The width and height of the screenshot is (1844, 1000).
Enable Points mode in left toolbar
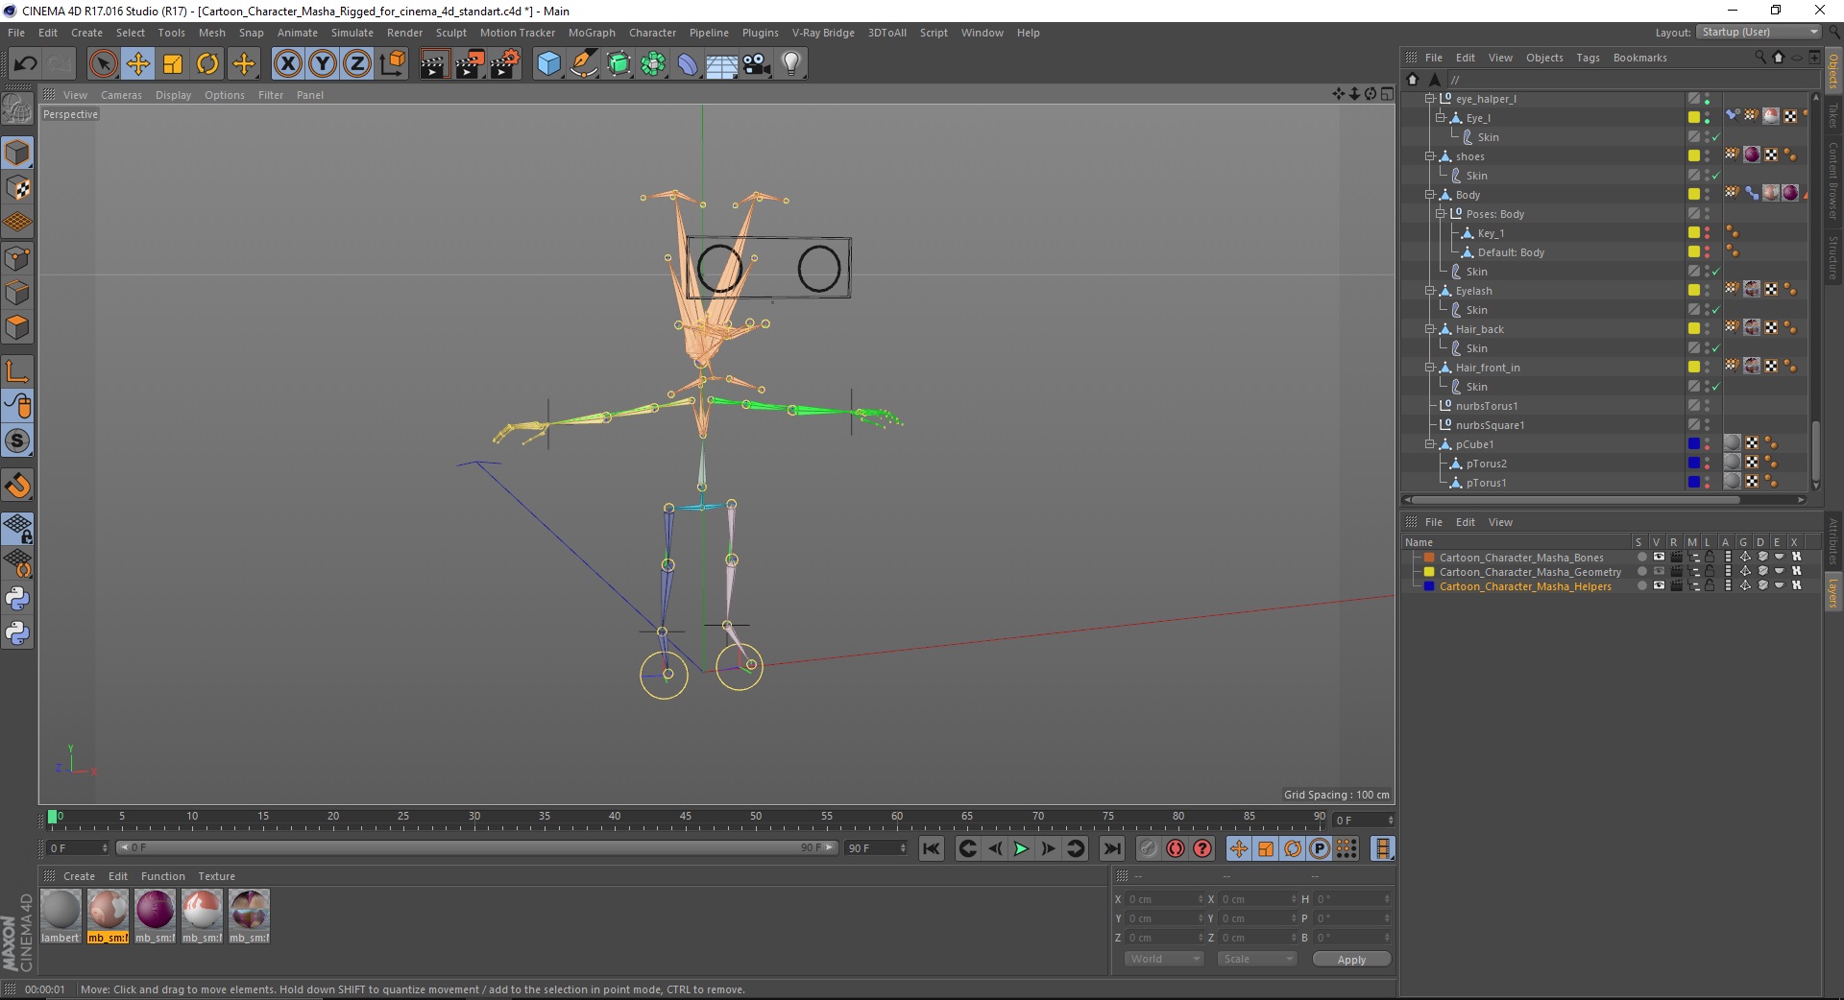pyautogui.click(x=17, y=258)
